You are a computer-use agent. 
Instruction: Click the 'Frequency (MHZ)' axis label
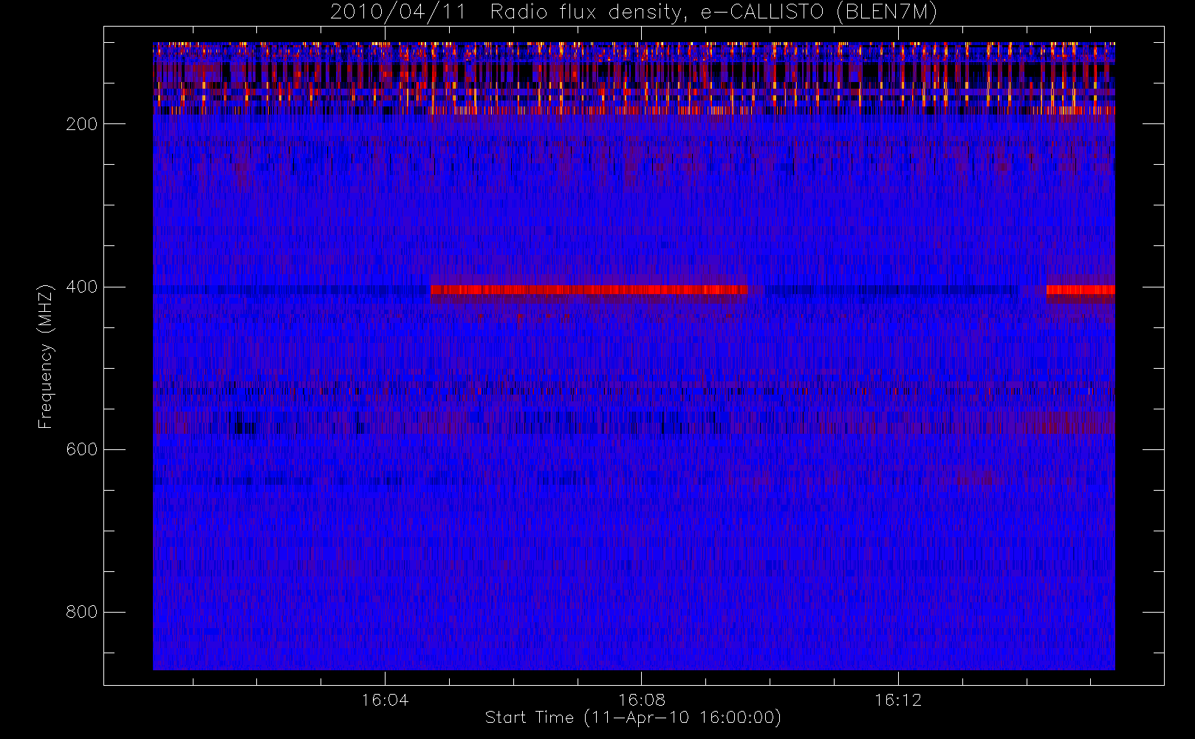point(46,356)
